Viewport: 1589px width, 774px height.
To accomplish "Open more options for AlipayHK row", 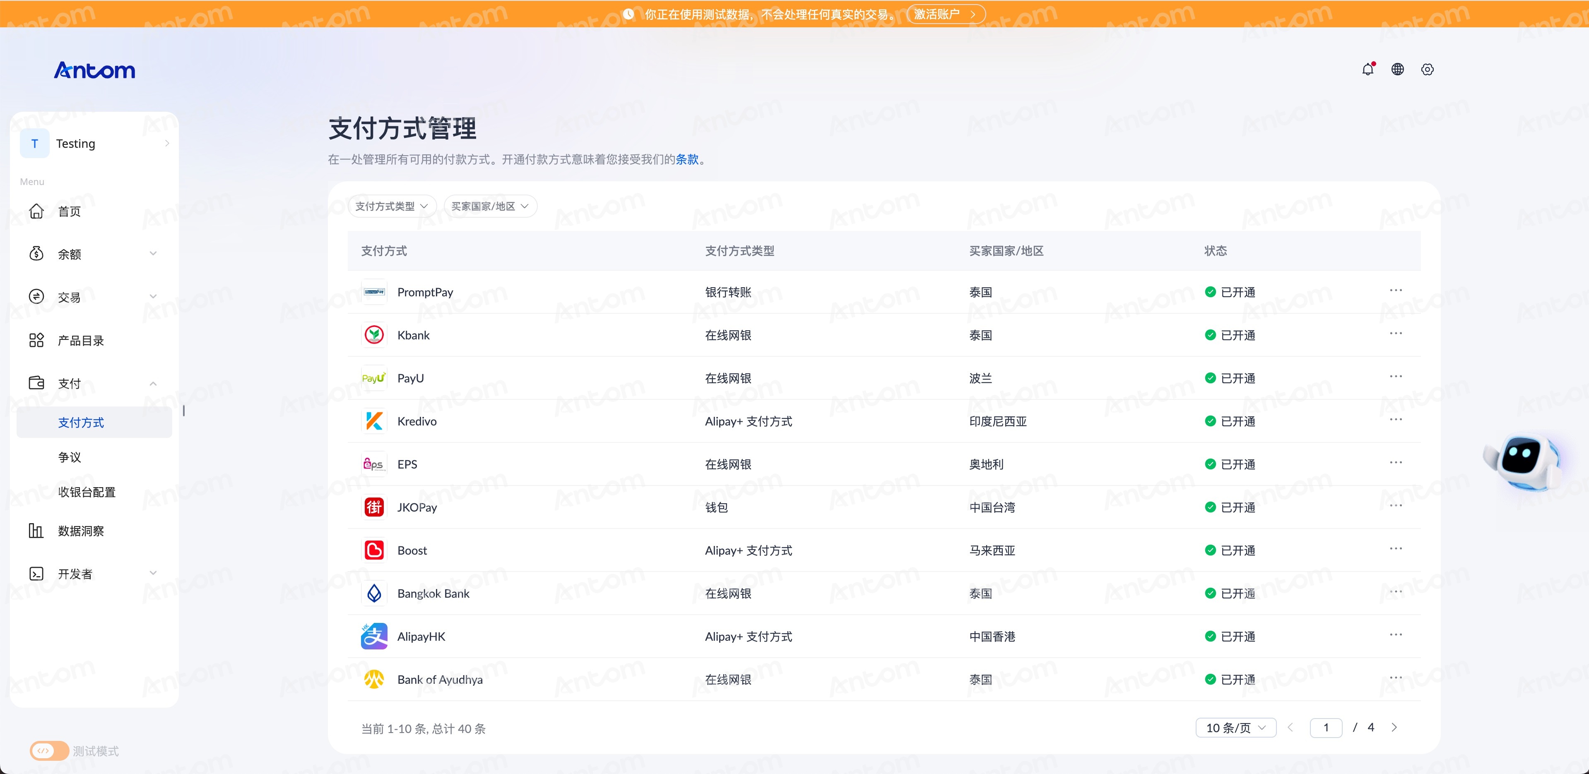I will coord(1396,635).
